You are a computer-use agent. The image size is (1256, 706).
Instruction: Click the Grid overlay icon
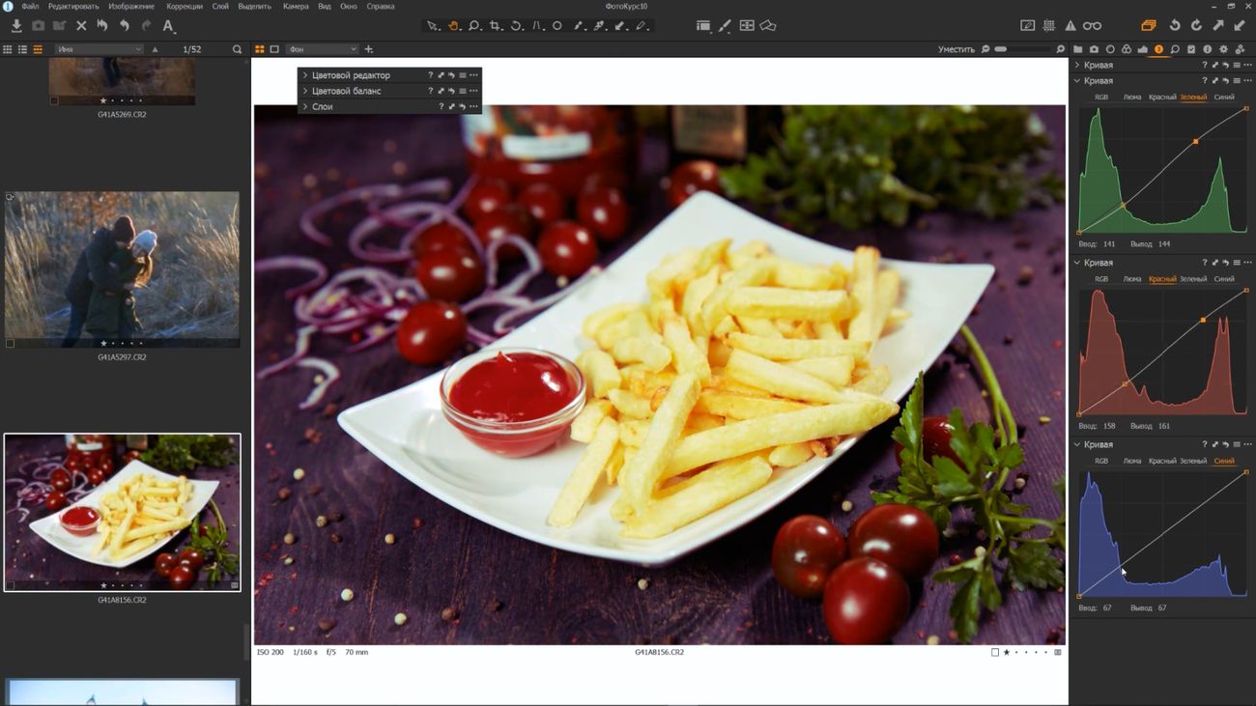[1049, 26]
